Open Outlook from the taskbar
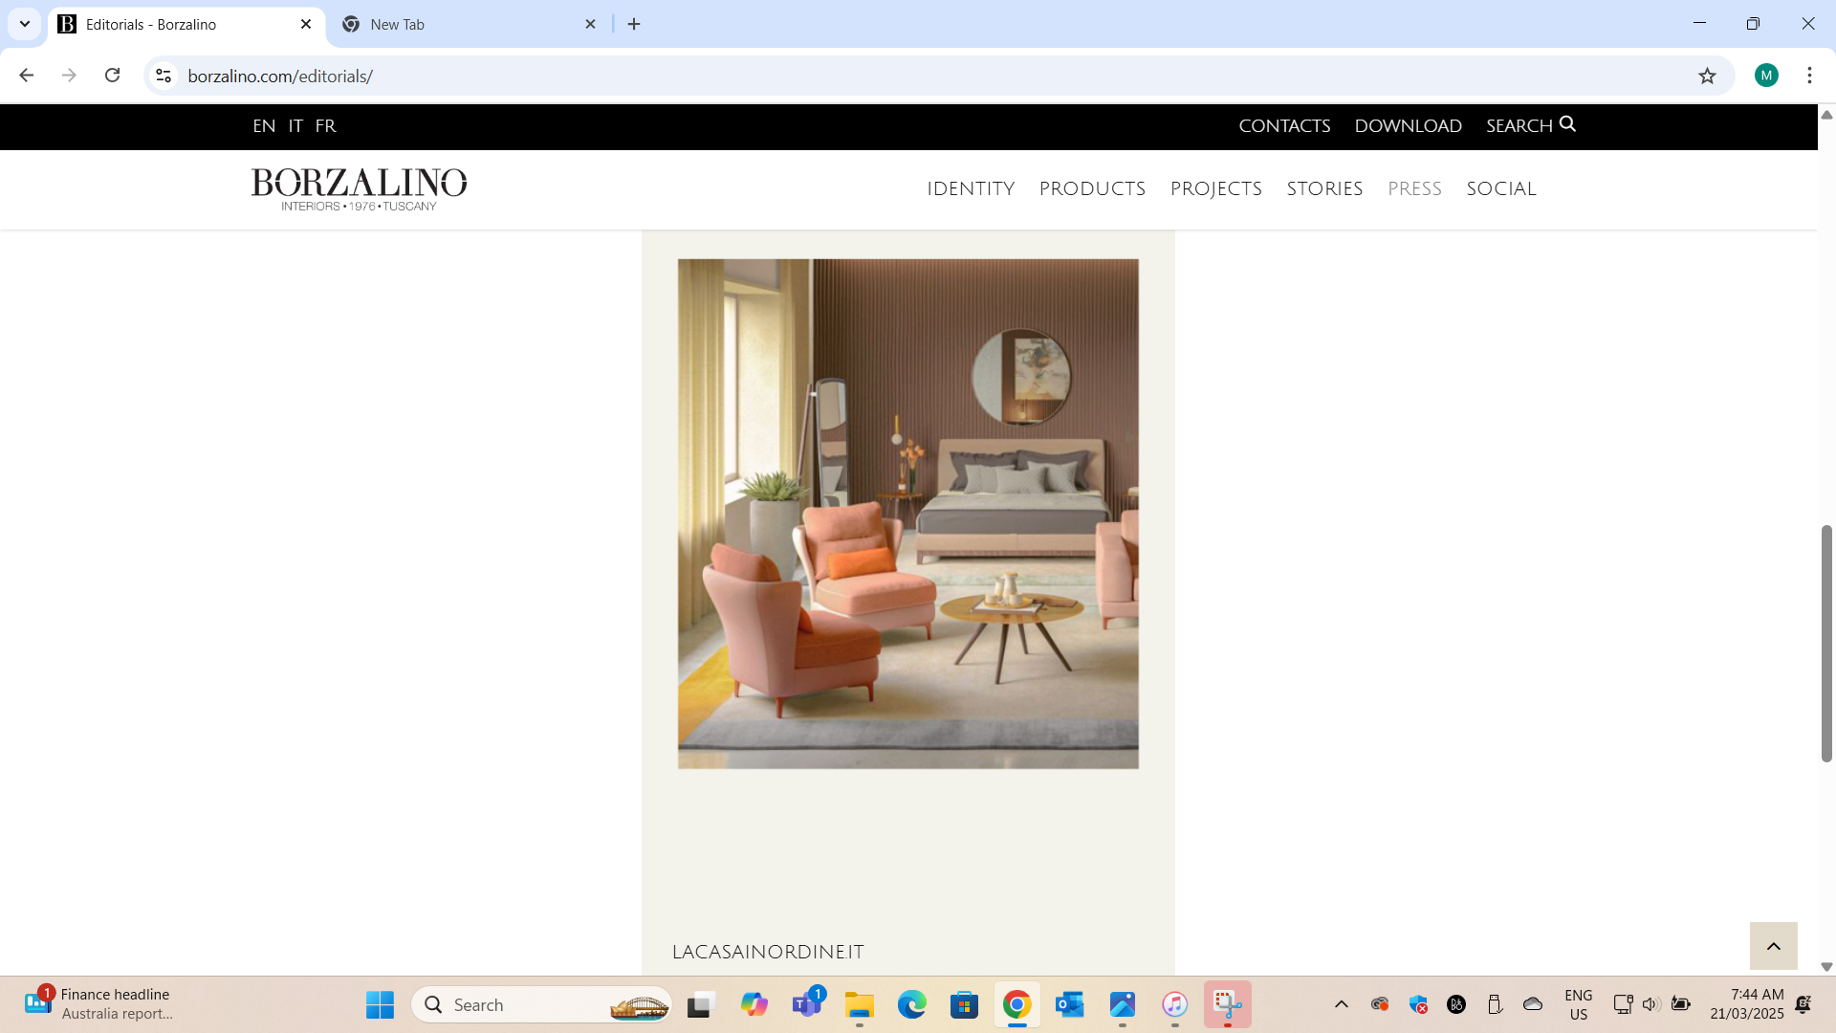This screenshot has width=1836, height=1033. [x=1069, y=1004]
